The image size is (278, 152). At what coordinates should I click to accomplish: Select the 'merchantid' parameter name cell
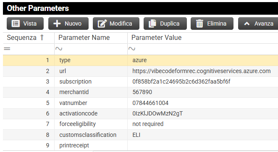[91, 92]
